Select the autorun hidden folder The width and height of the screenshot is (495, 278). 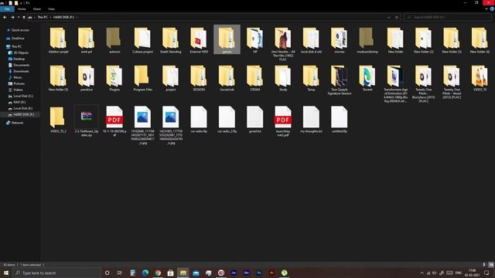pyautogui.click(x=114, y=40)
